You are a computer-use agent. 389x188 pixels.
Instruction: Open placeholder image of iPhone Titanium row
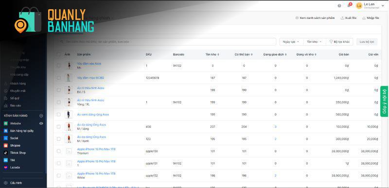[69, 151]
